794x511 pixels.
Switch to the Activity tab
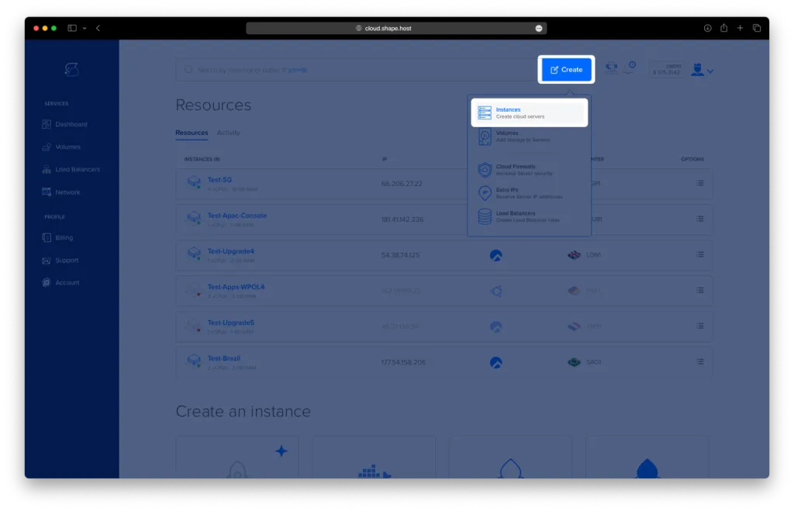229,133
